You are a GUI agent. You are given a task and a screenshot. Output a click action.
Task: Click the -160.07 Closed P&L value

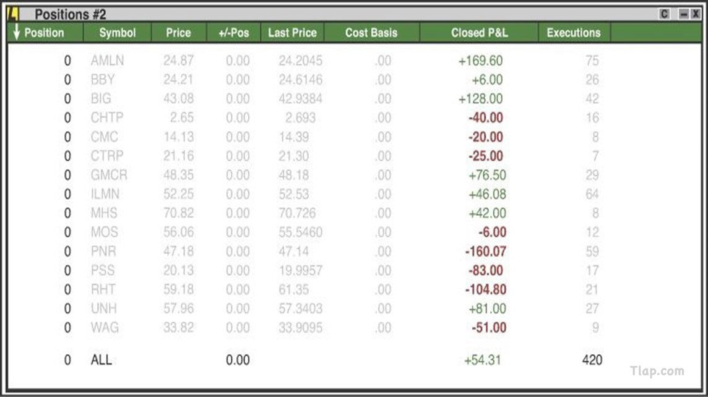click(486, 251)
